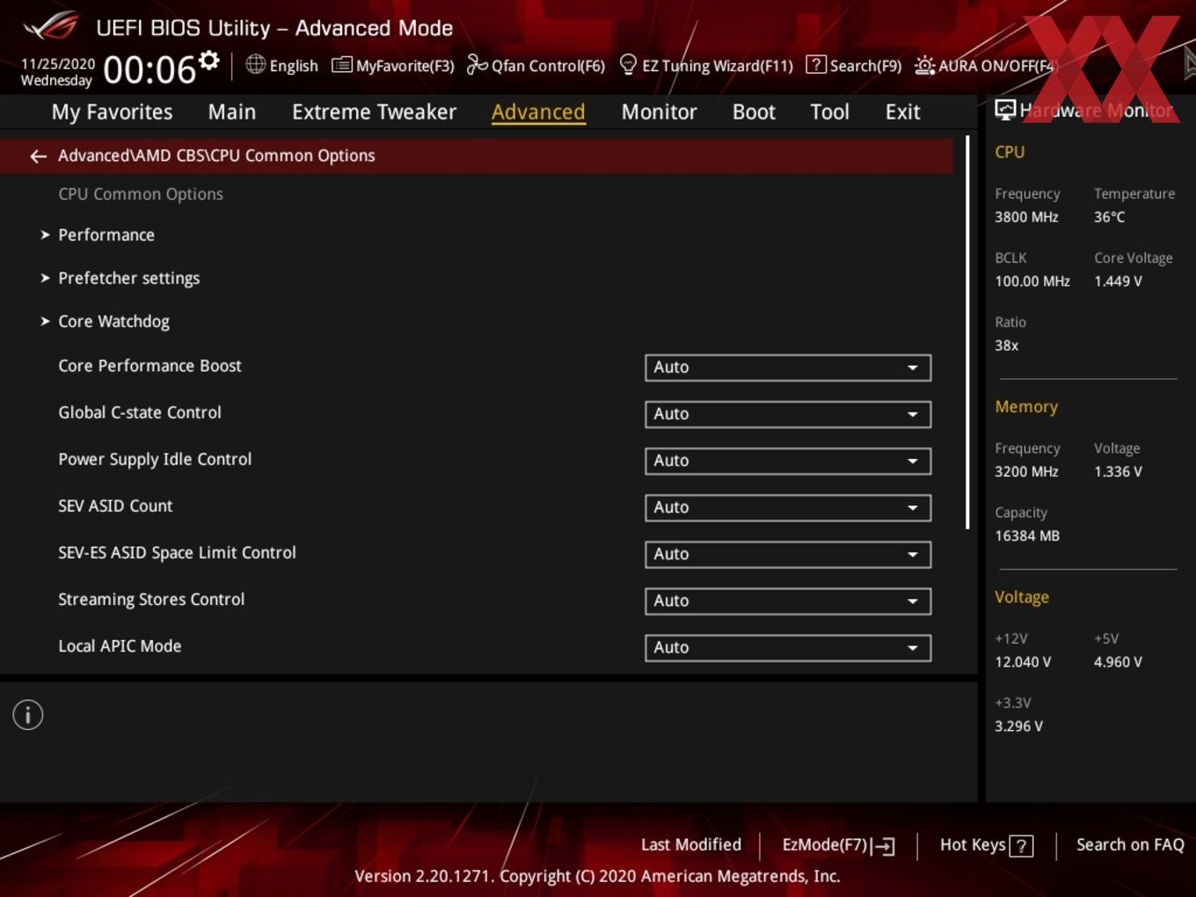The width and height of the screenshot is (1196, 897).
Task: Open SEV-ES ASID Space Limit dropdown
Action: [788, 554]
